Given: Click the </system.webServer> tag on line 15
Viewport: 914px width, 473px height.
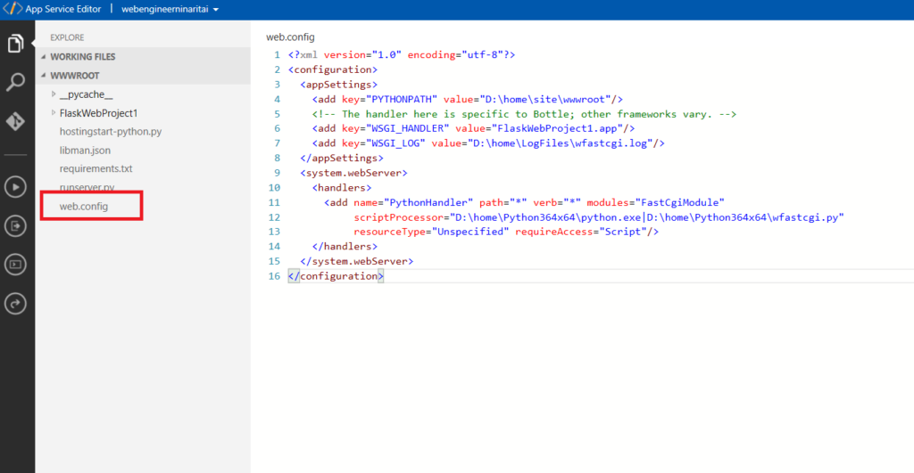Looking at the screenshot, I should point(357,261).
